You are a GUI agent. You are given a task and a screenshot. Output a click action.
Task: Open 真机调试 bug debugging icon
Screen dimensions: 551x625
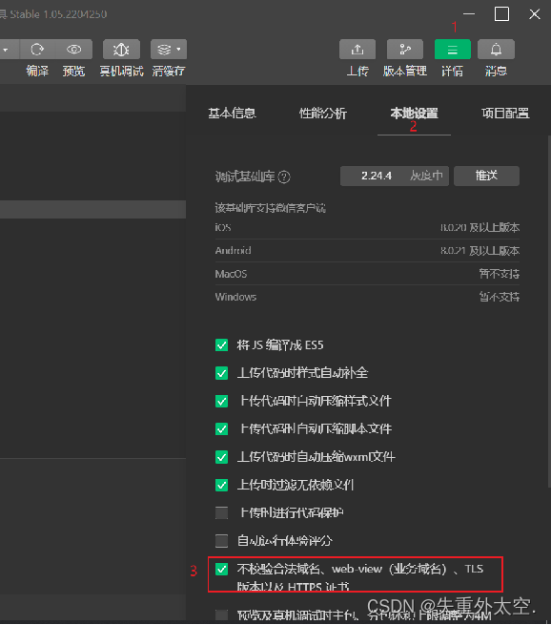coord(121,50)
